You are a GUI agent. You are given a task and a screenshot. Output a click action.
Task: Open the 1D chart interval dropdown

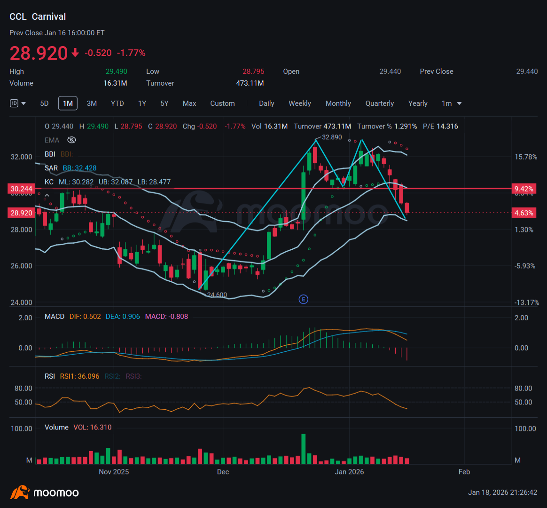click(18, 103)
